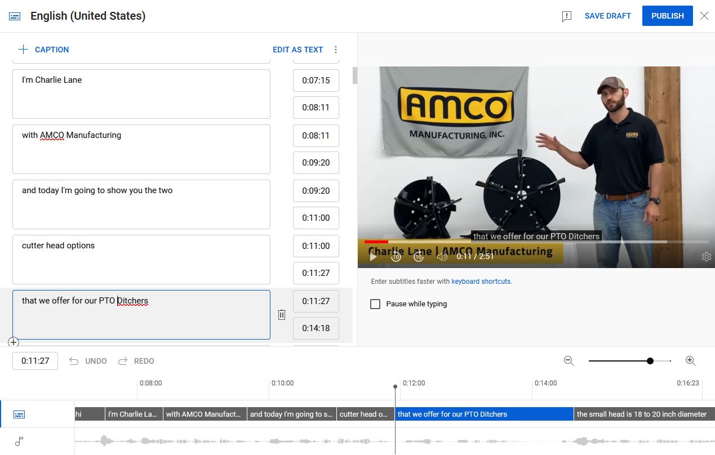The image size is (715, 455).
Task: Zoom in the timeline
Action: tap(690, 361)
